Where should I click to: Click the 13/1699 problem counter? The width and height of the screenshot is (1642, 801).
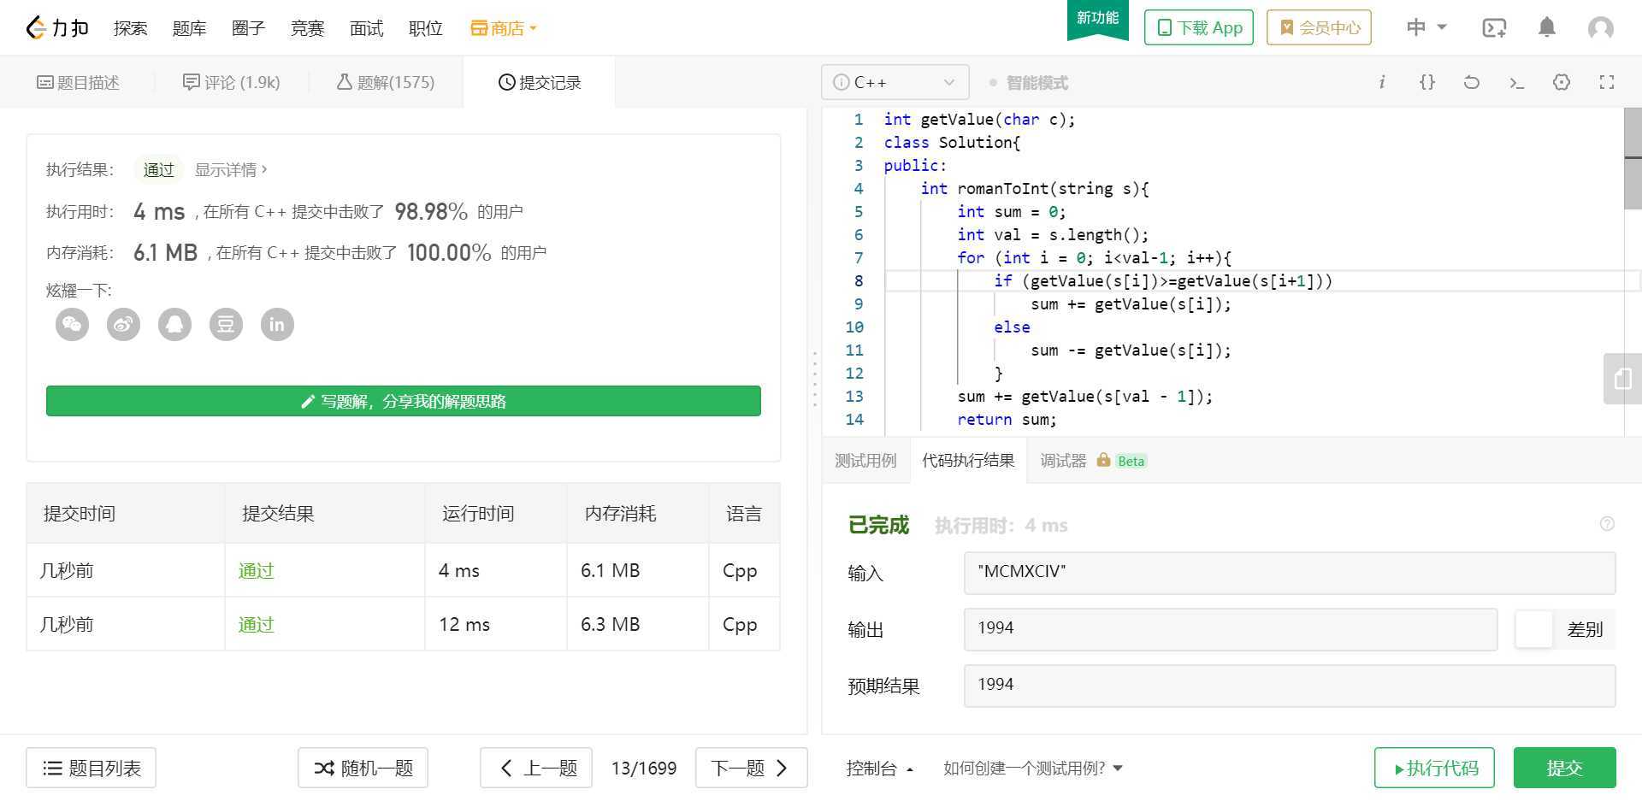643,768
